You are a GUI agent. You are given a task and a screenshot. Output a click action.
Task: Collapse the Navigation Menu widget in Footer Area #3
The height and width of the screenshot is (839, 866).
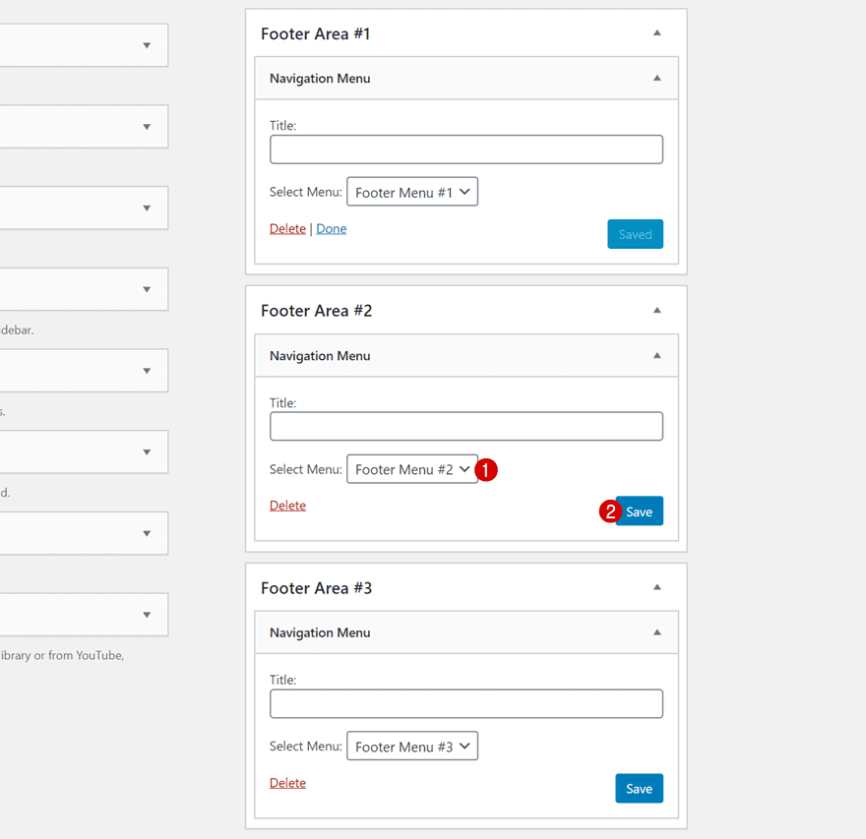(x=656, y=632)
